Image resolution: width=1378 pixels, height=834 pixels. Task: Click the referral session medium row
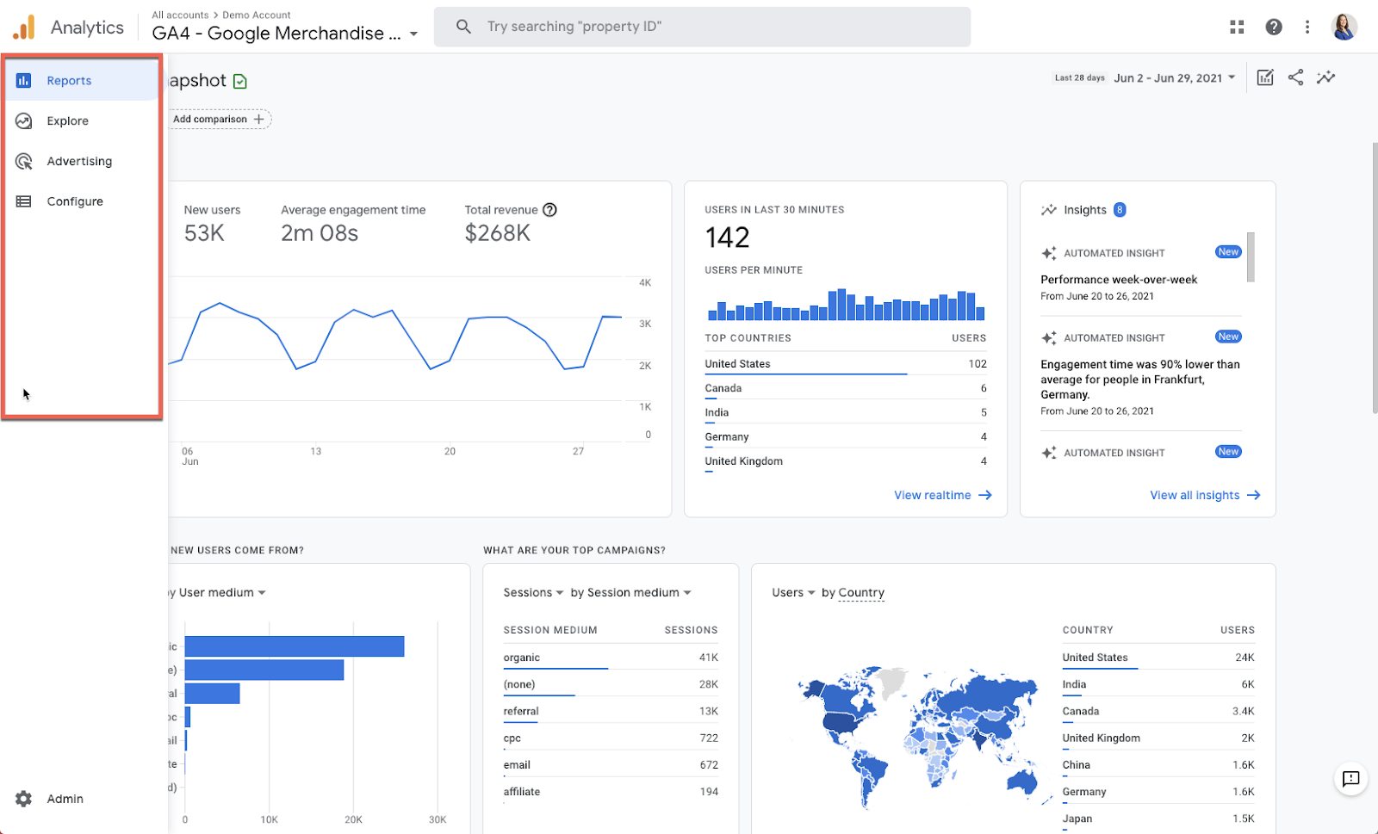pyautogui.click(x=611, y=711)
